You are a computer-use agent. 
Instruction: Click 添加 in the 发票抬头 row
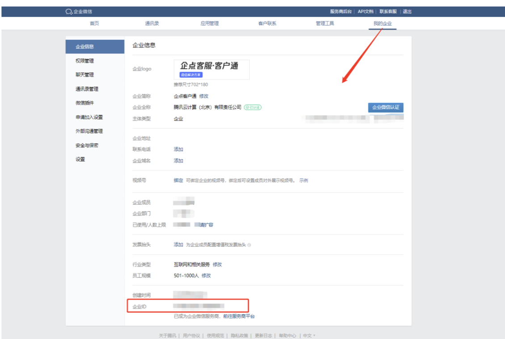pyautogui.click(x=178, y=245)
